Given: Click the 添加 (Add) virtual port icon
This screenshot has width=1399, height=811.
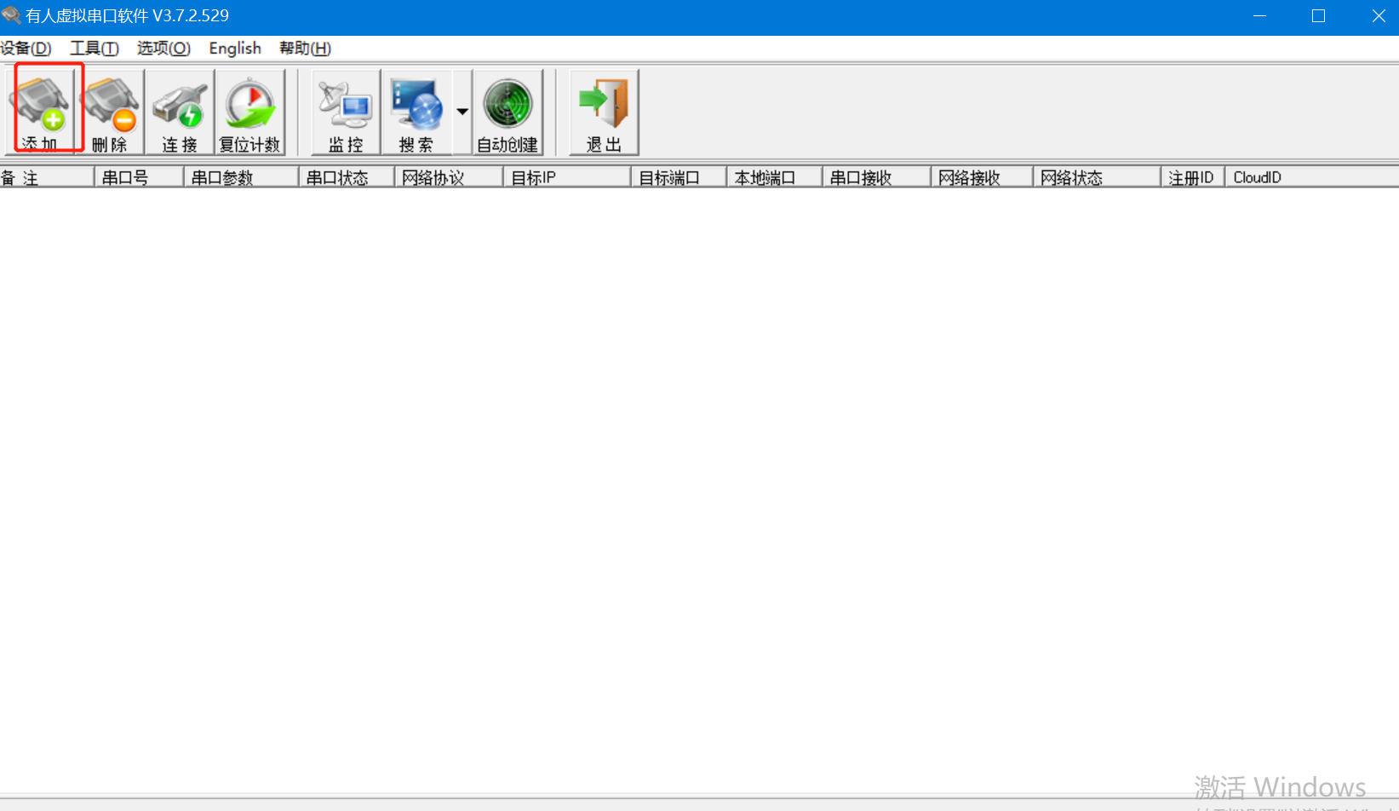Looking at the screenshot, I should coord(40,111).
